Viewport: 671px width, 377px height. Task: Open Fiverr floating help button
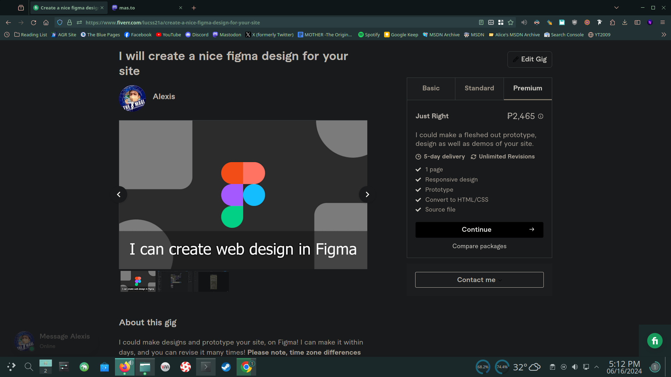655,341
